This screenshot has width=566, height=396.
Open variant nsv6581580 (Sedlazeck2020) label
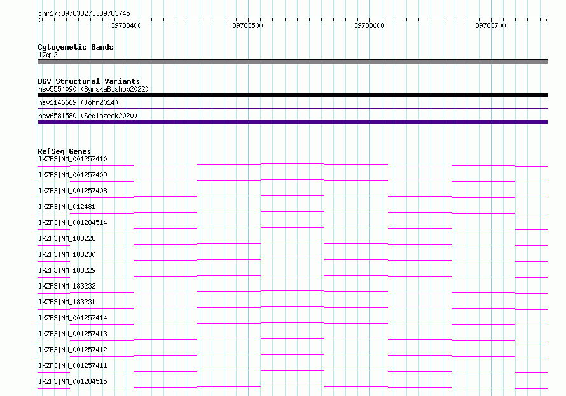(88, 116)
